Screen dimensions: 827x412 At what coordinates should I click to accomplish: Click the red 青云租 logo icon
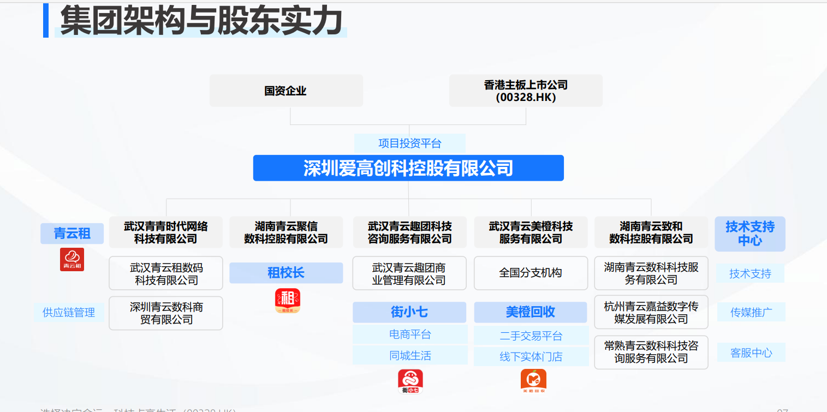click(72, 260)
